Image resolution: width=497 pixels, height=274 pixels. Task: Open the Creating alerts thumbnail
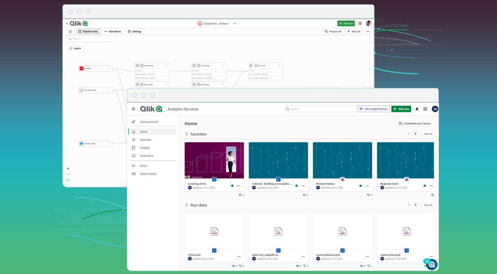click(214, 160)
